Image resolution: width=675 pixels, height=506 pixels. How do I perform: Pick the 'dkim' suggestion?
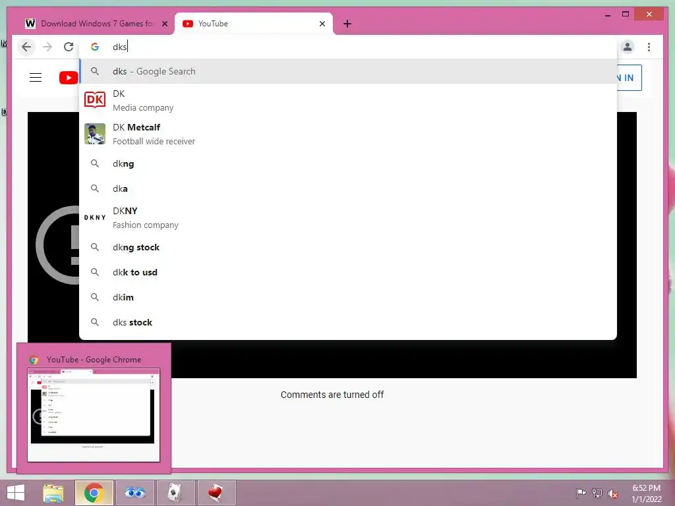(x=348, y=297)
